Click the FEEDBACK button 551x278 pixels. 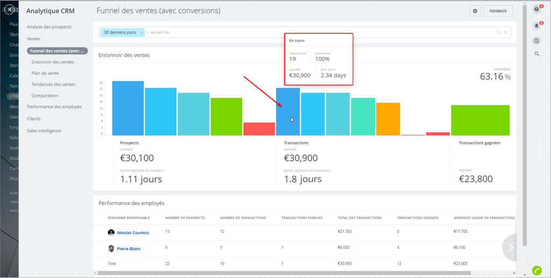tap(498, 11)
